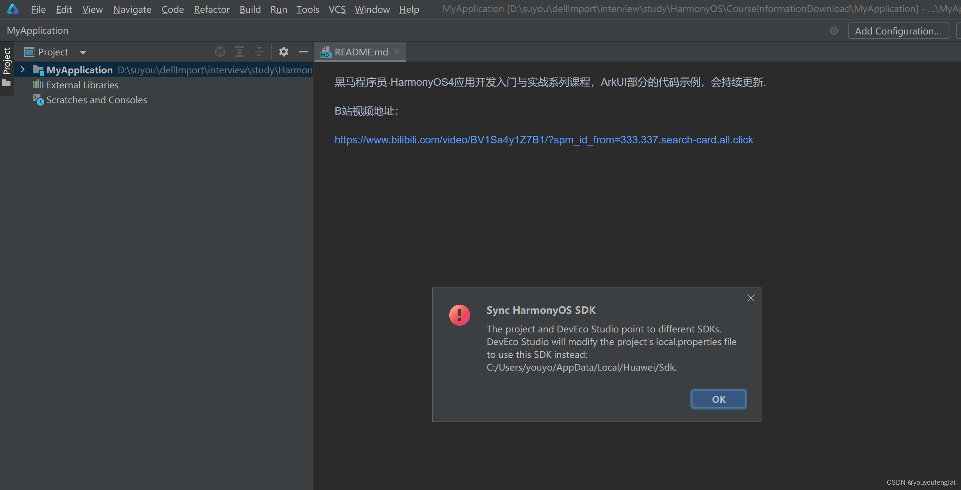Click the Project panel title label
The width and height of the screenshot is (961, 490).
click(53, 52)
